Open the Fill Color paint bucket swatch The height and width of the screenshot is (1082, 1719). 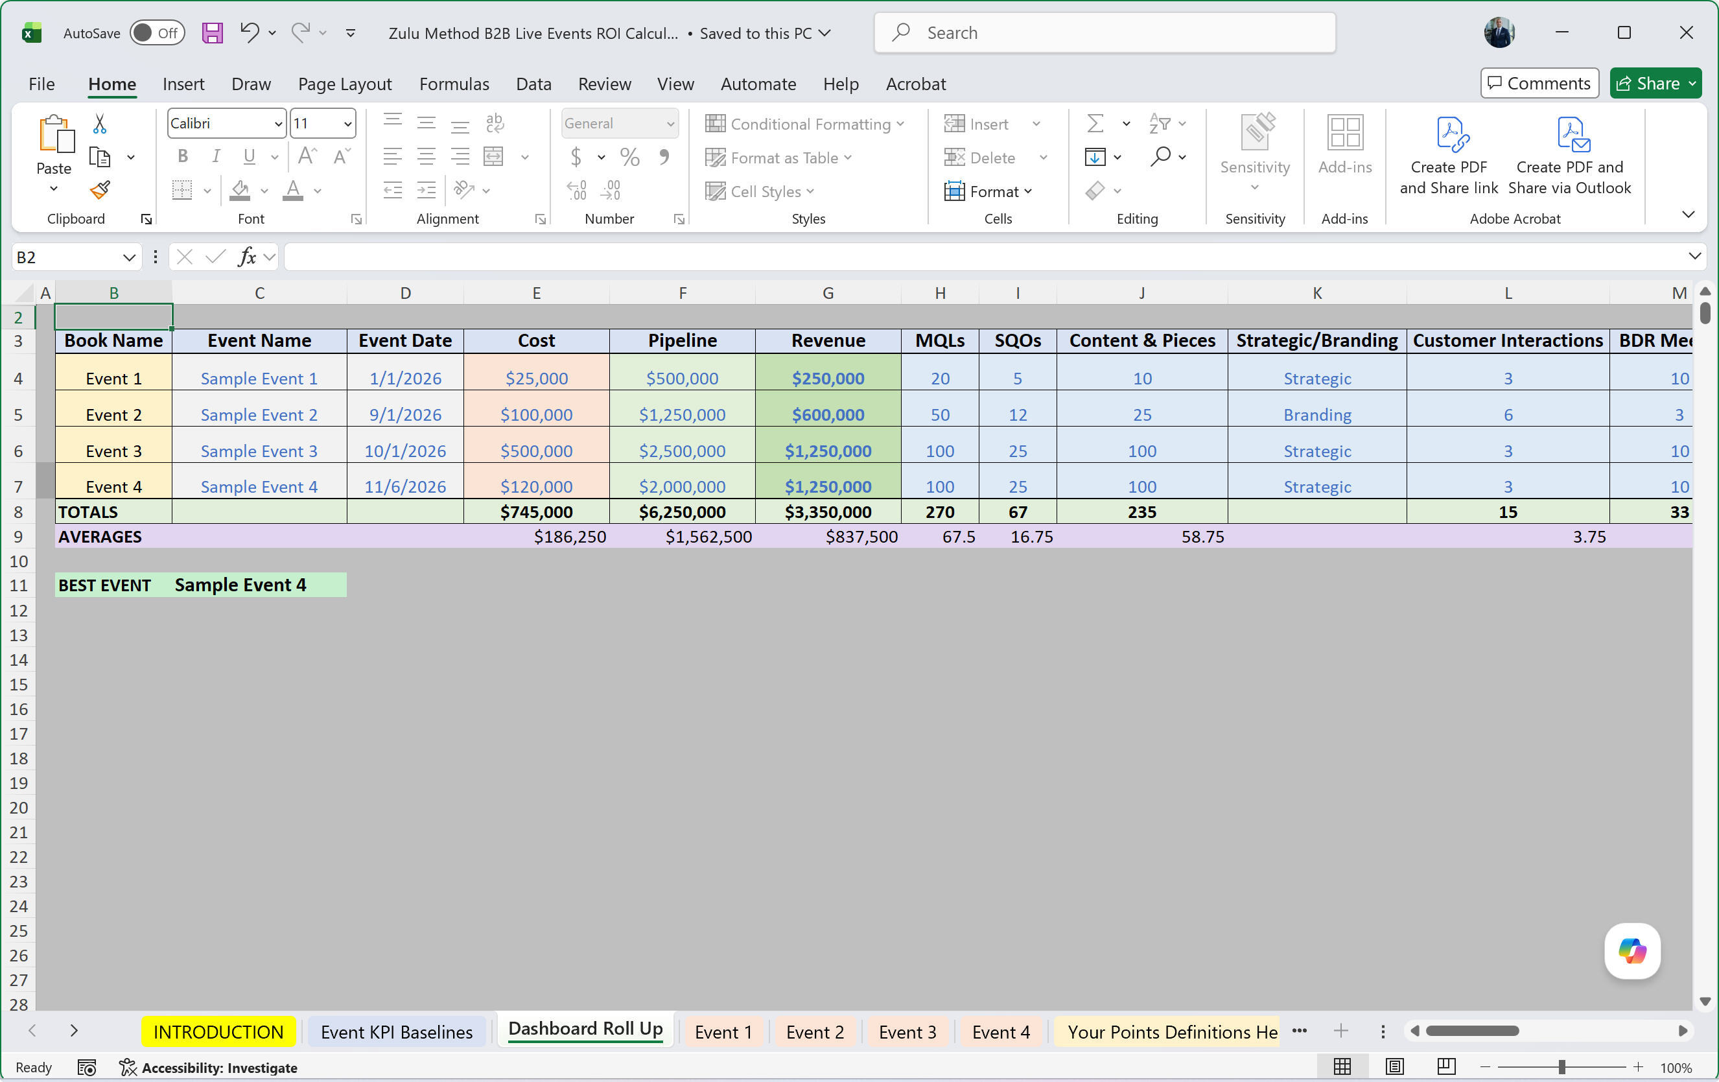pyautogui.click(x=240, y=190)
